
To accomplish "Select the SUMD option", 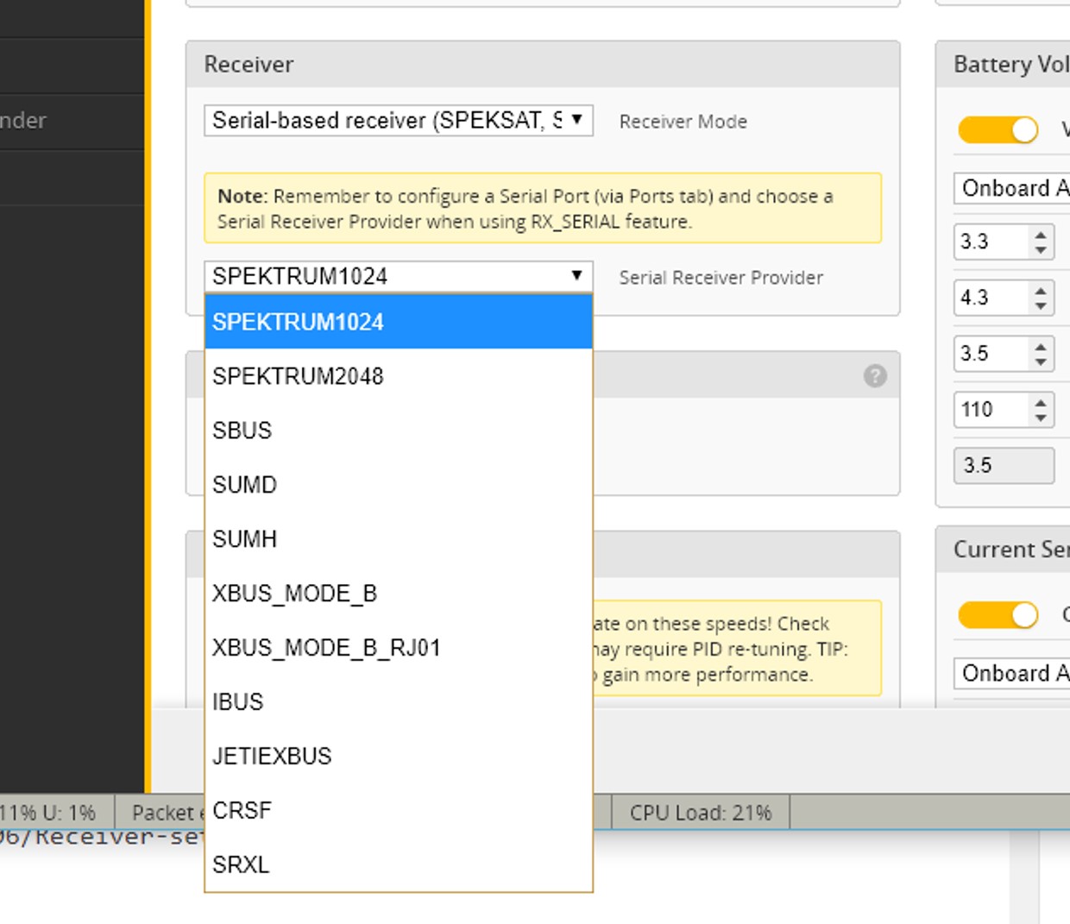I will pos(398,485).
